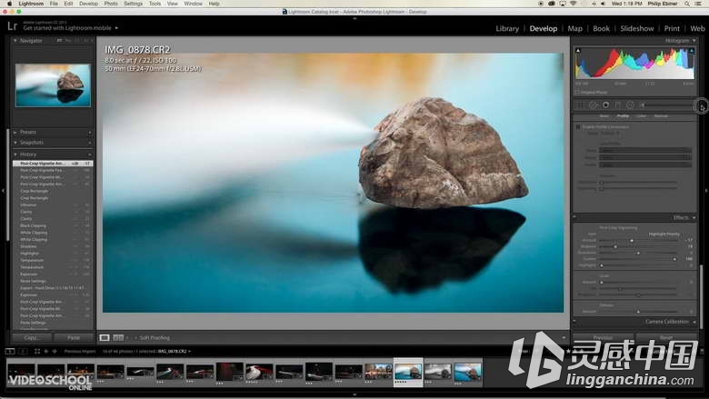Click the Reset button

coord(666,338)
